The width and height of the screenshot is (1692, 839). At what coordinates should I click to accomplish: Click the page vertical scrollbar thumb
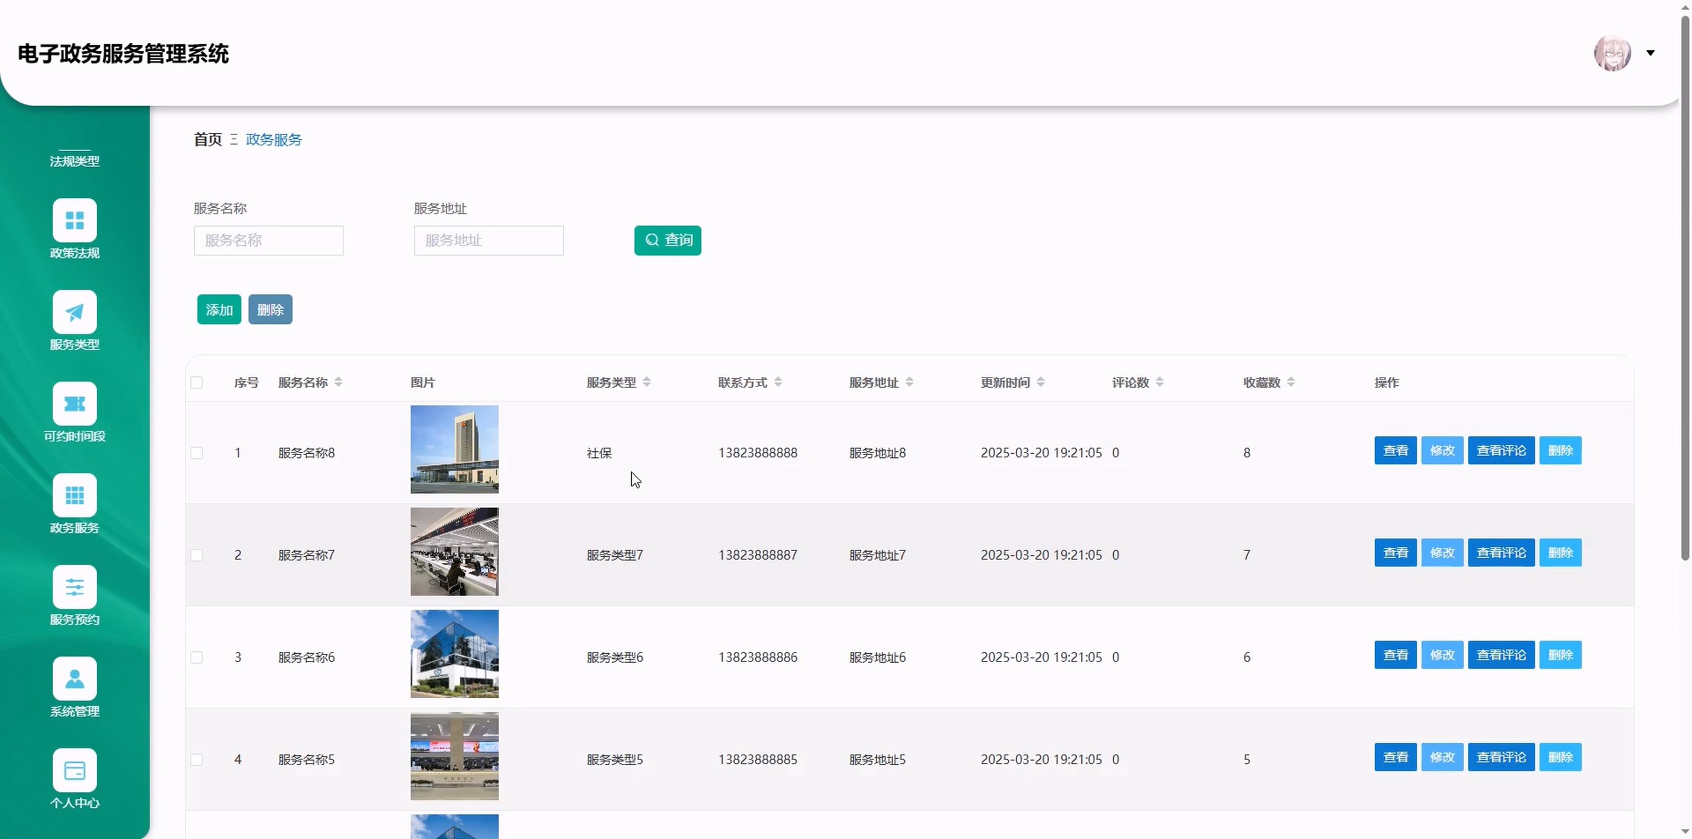point(1685,289)
